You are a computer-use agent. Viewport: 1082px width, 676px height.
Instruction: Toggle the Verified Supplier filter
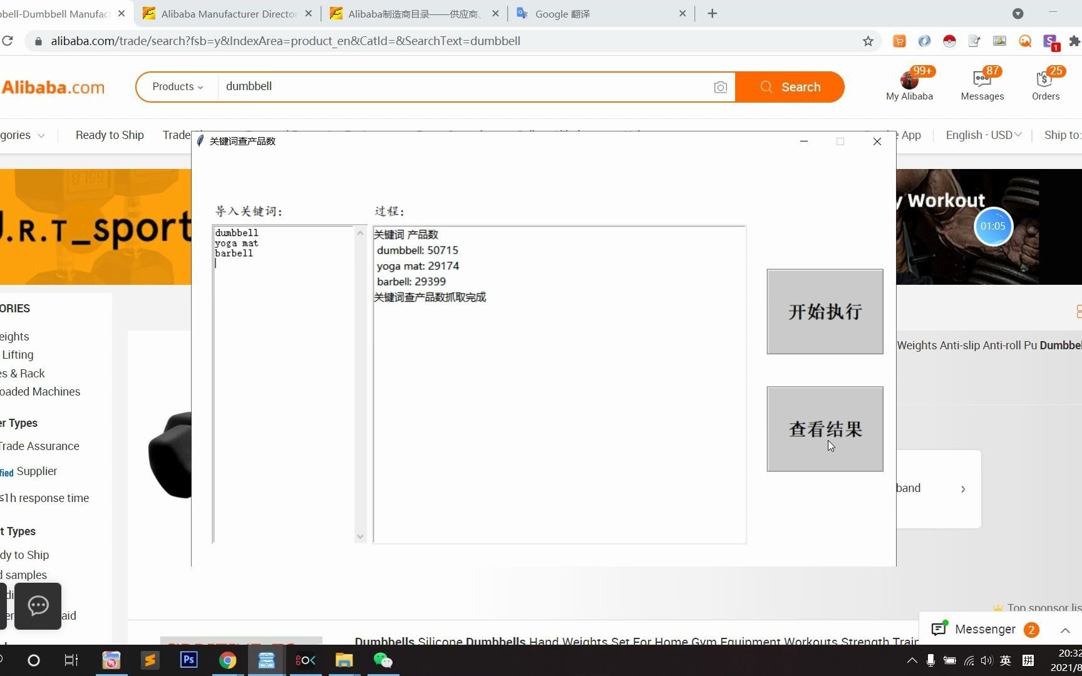point(29,471)
